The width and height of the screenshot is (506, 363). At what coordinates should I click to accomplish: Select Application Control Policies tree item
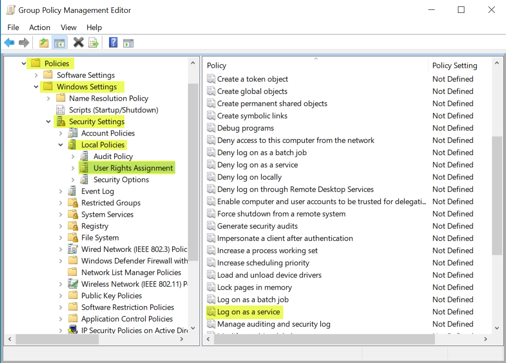(127, 319)
